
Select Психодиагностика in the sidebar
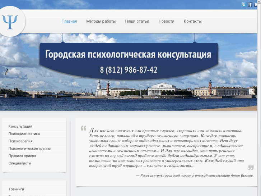click(x=24, y=134)
